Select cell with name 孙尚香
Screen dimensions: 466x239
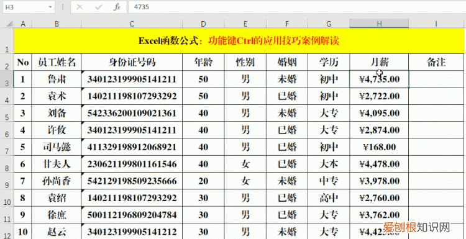(57, 181)
